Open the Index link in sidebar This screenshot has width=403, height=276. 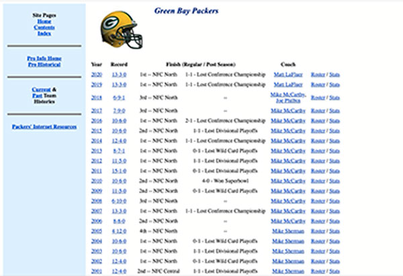[44, 33]
